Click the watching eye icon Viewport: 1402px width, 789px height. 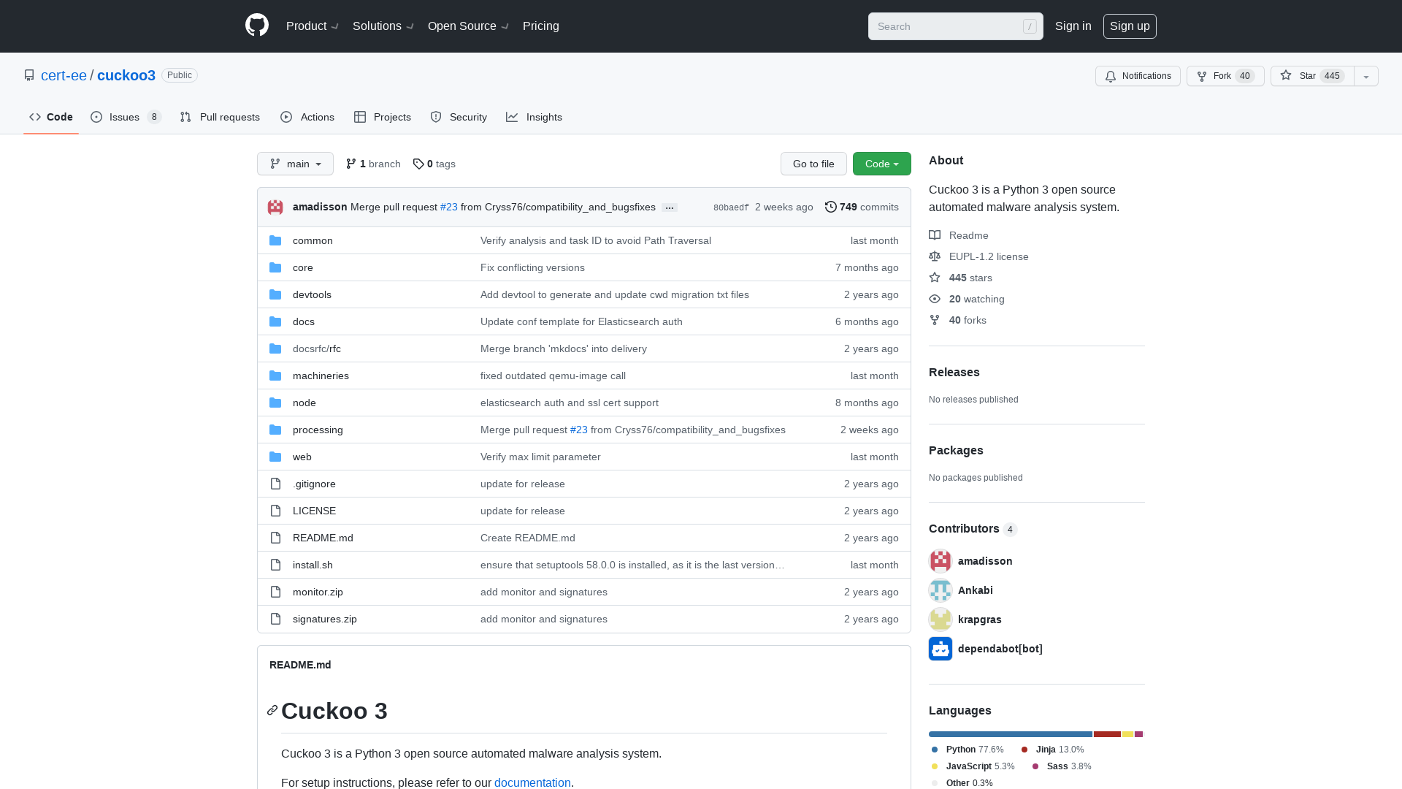tap(935, 299)
